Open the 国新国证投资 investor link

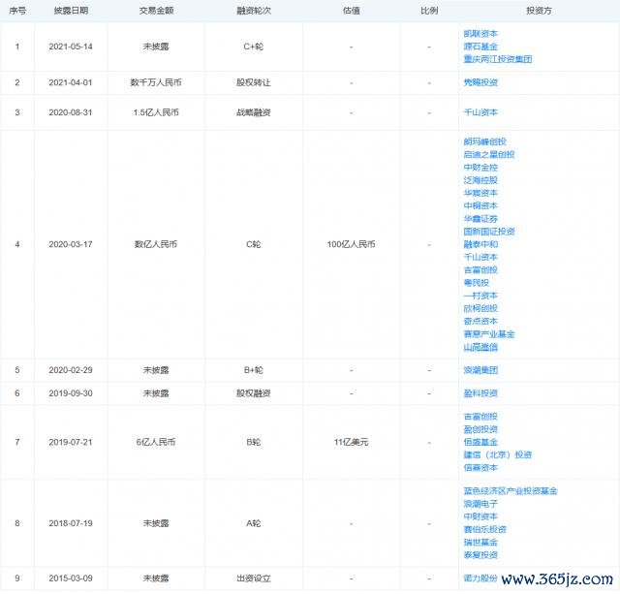(489, 232)
